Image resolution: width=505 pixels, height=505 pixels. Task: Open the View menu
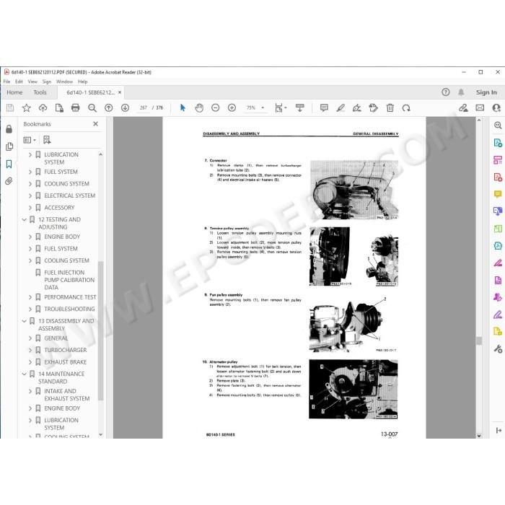[x=32, y=82]
